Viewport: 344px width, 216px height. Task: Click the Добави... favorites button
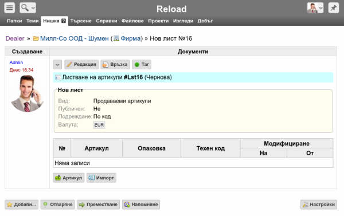point(22,205)
